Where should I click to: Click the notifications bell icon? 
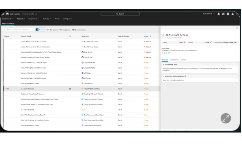tap(219, 14)
